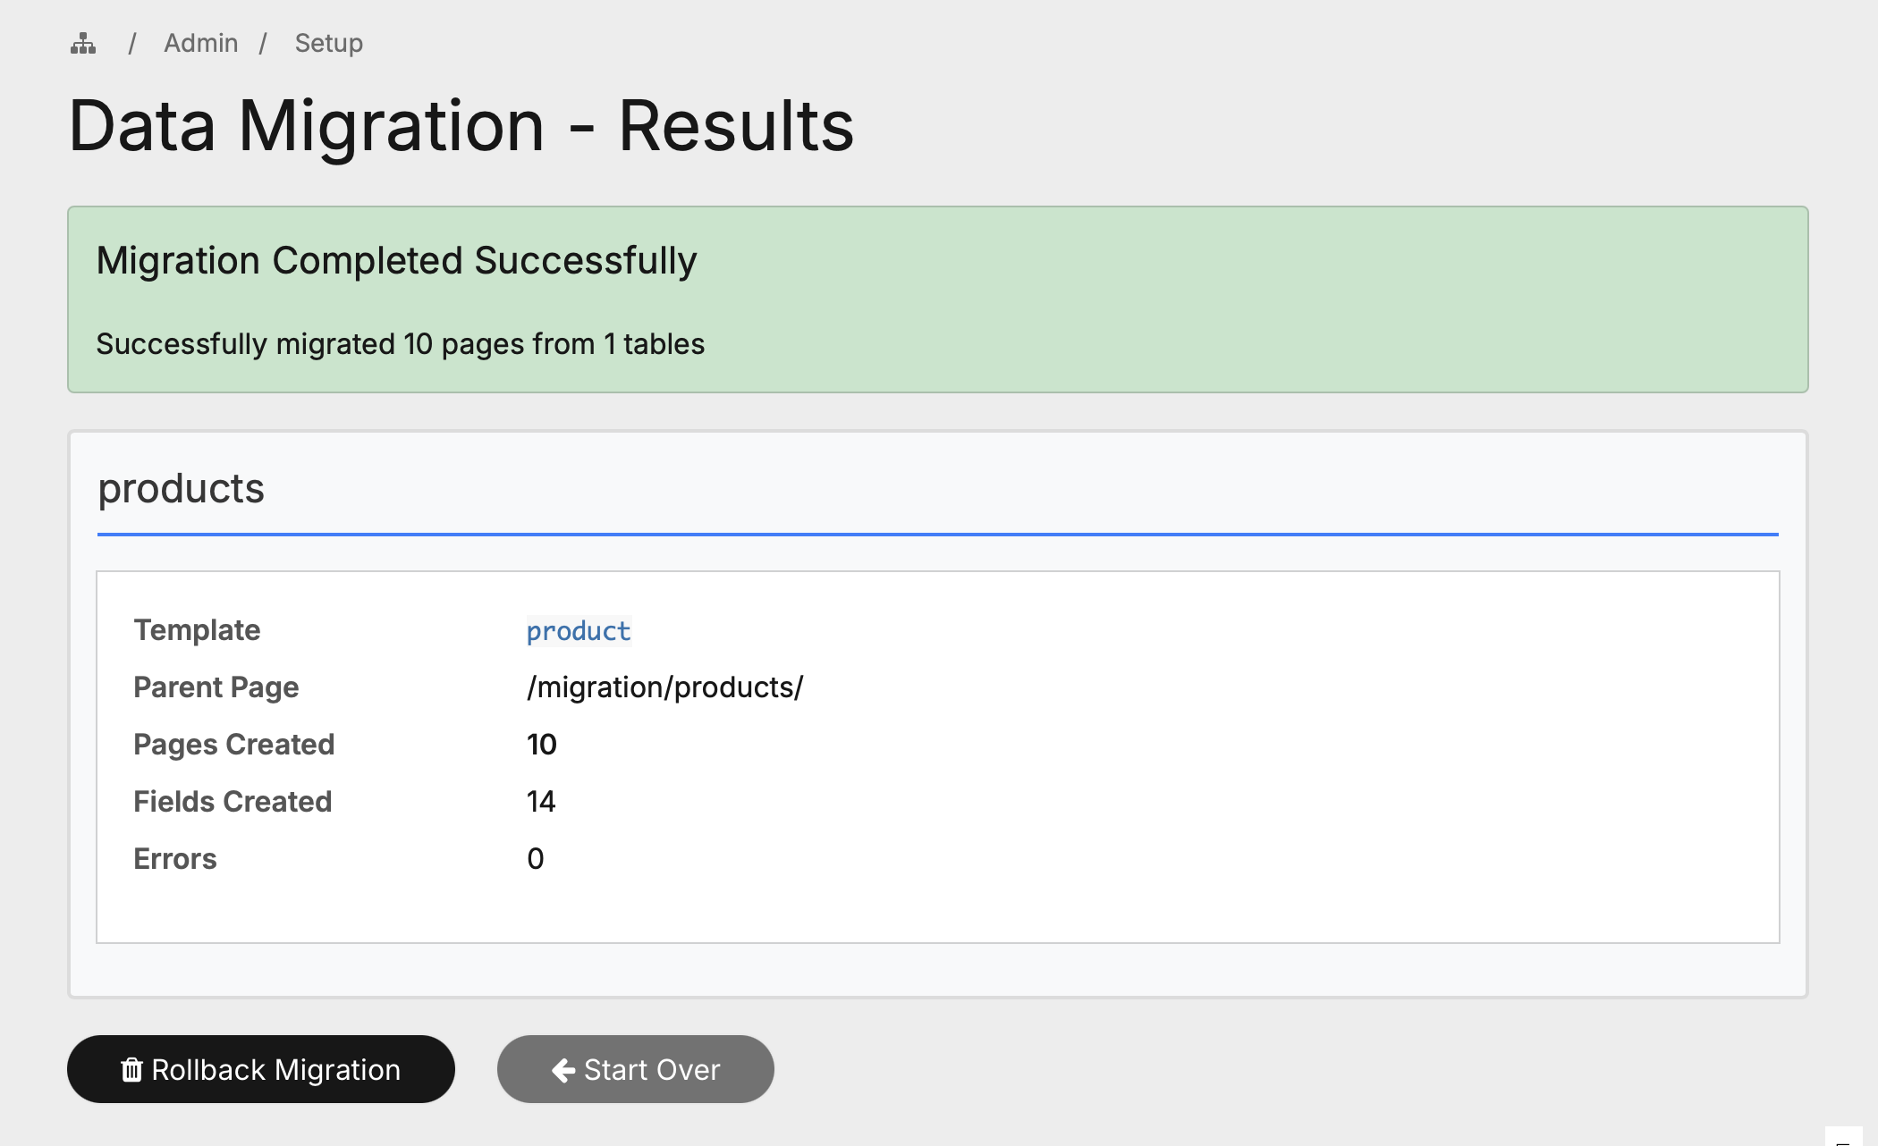Go to the Setup breadcrumb link

tap(328, 43)
